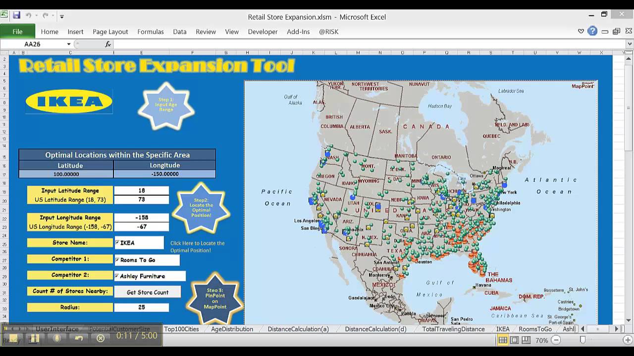Click 'Click Here to Locate the Optimal Position' text
634x356 pixels.
click(x=197, y=247)
